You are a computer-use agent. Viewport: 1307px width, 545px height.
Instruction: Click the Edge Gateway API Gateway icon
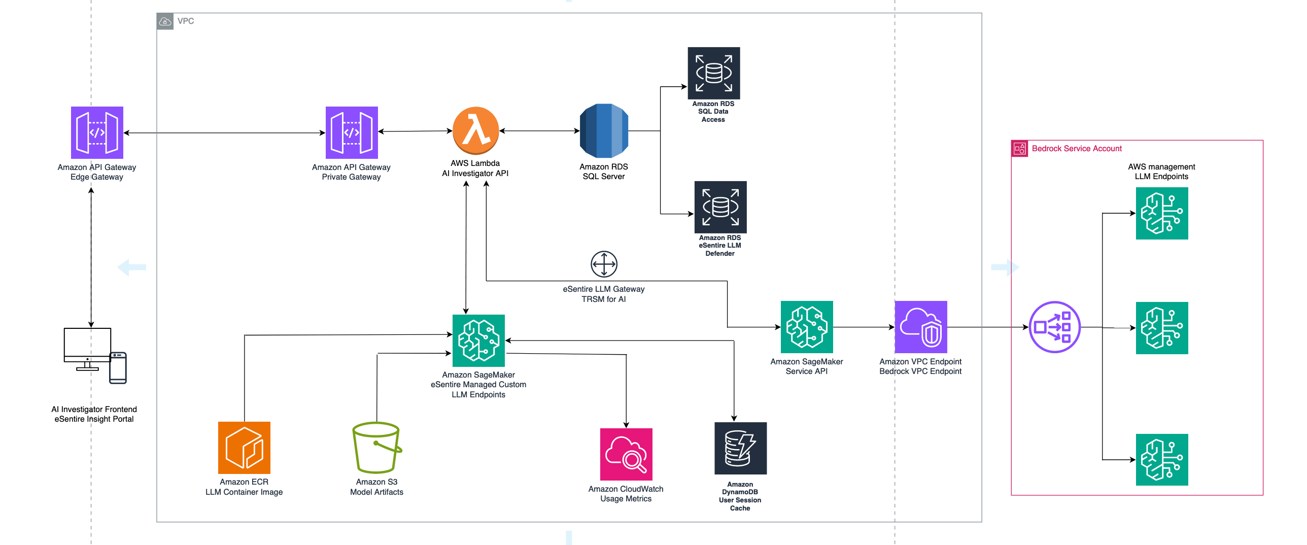coord(97,132)
